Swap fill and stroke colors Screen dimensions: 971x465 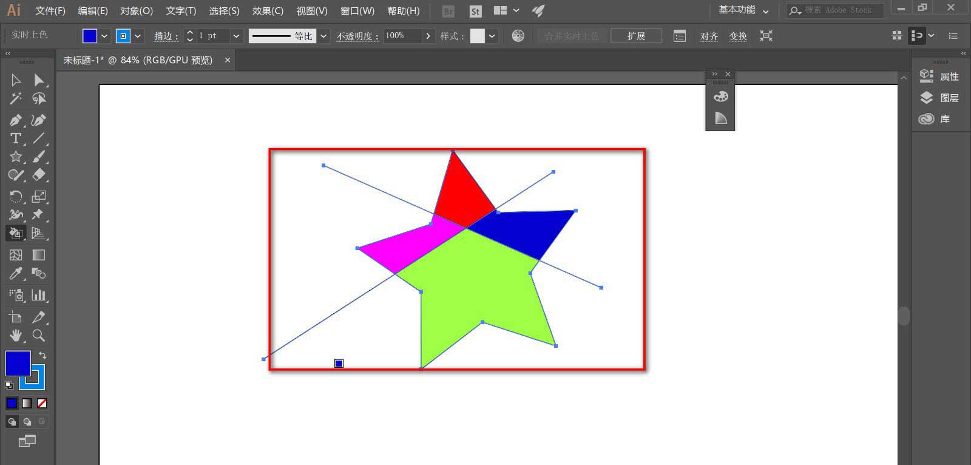42,355
